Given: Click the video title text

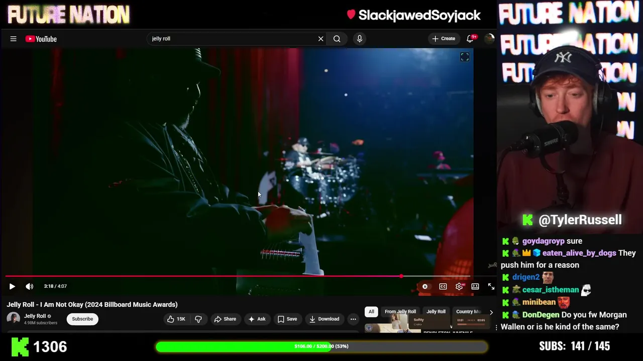Looking at the screenshot, I should coord(92,304).
